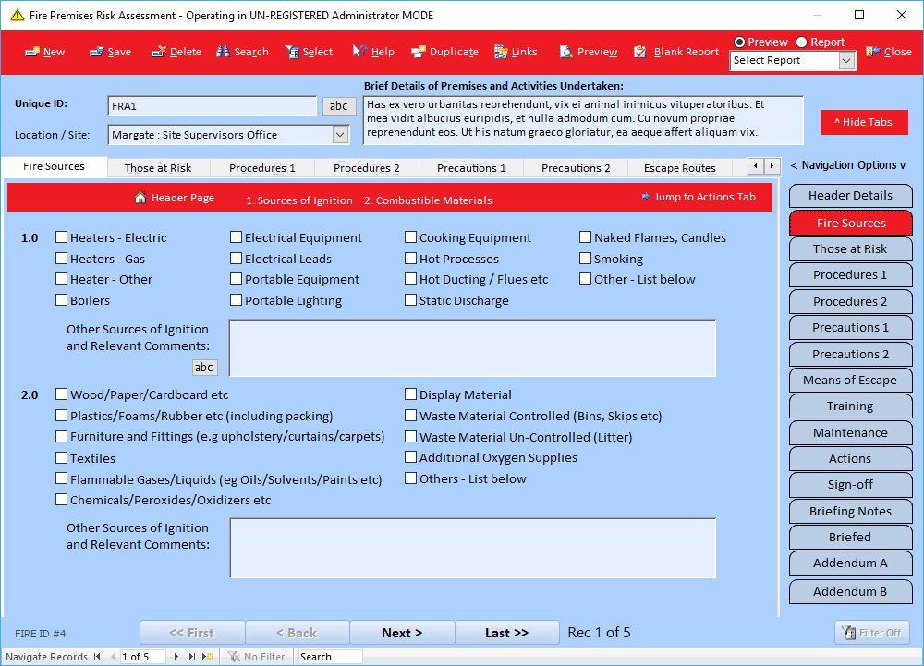
Task: Jump to 2. Combustible Materials section
Action: click(x=428, y=200)
